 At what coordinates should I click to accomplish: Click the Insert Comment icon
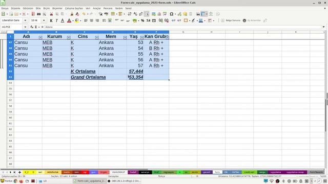[185, 14]
